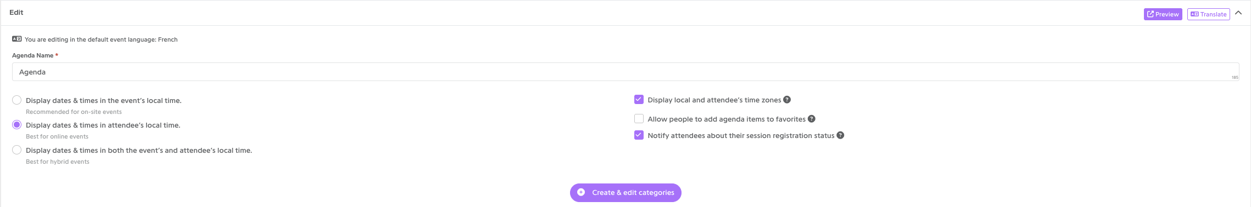Click help icon beside time zones option
The width and height of the screenshot is (1251, 207).
pos(787,100)
